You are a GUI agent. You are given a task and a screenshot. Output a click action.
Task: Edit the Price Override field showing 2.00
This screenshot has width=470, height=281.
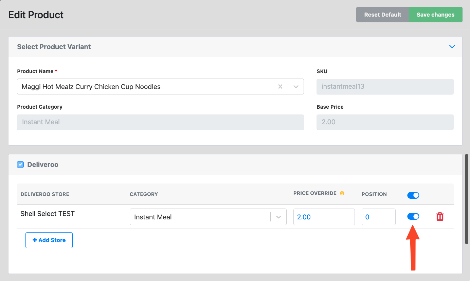(x=324, y=217)
